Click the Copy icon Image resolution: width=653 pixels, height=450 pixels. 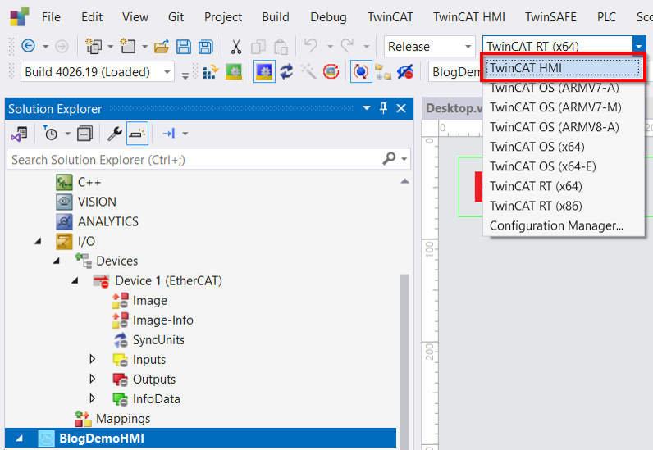coord(258,47)
